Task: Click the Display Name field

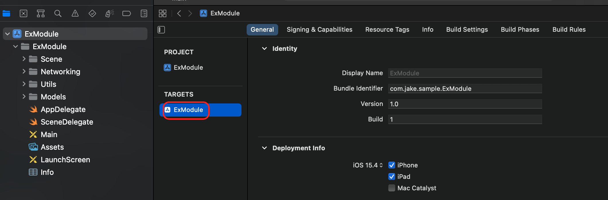Action: point(465,73)
